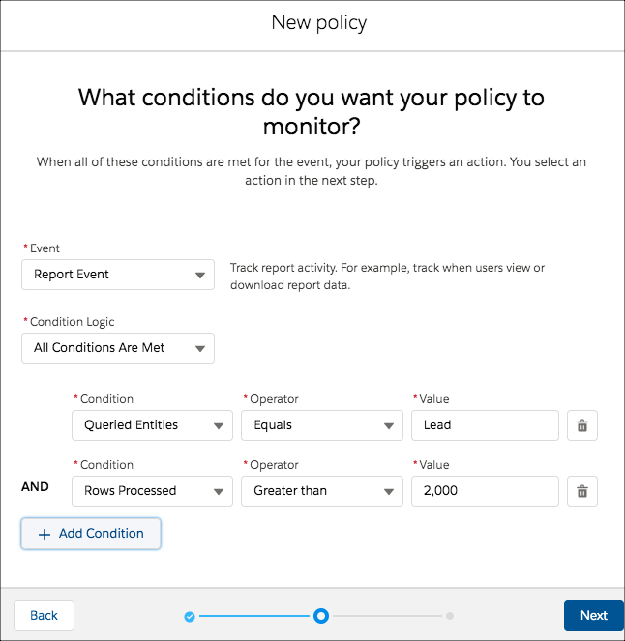Open the Event dropdown

118,275
